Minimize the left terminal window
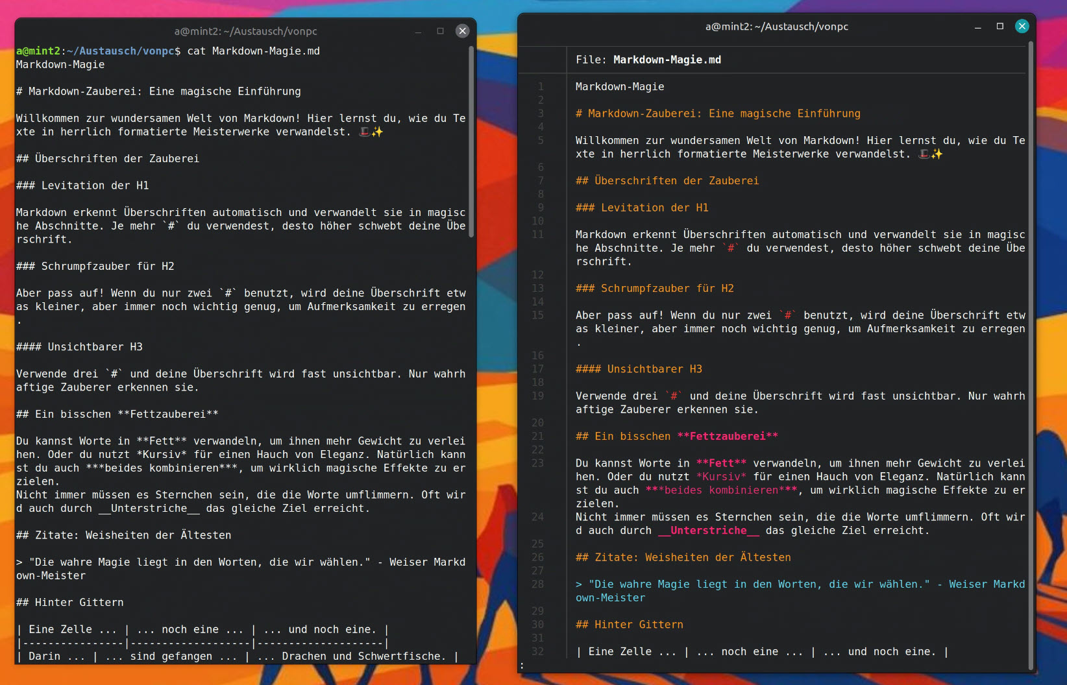1067x685 pixels. [x=418, y=31]
